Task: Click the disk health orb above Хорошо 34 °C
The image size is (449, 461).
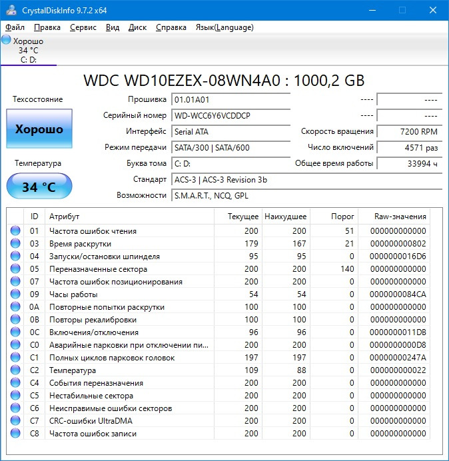Action: coord(7,40)
